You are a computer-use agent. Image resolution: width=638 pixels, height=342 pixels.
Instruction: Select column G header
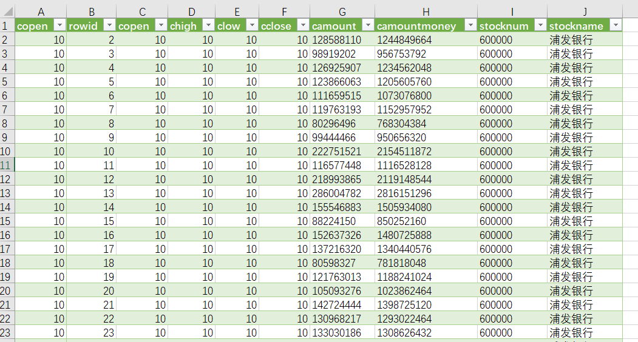click(342, 12)
